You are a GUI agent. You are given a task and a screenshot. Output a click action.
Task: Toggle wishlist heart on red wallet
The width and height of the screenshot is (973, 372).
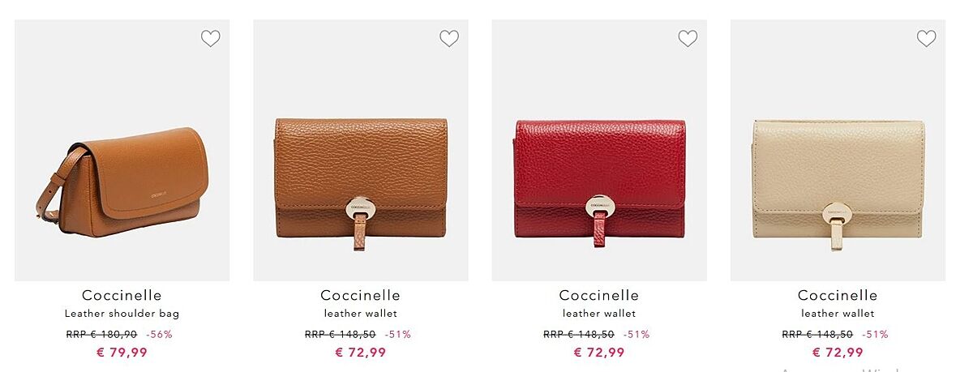tap(688, 38)
